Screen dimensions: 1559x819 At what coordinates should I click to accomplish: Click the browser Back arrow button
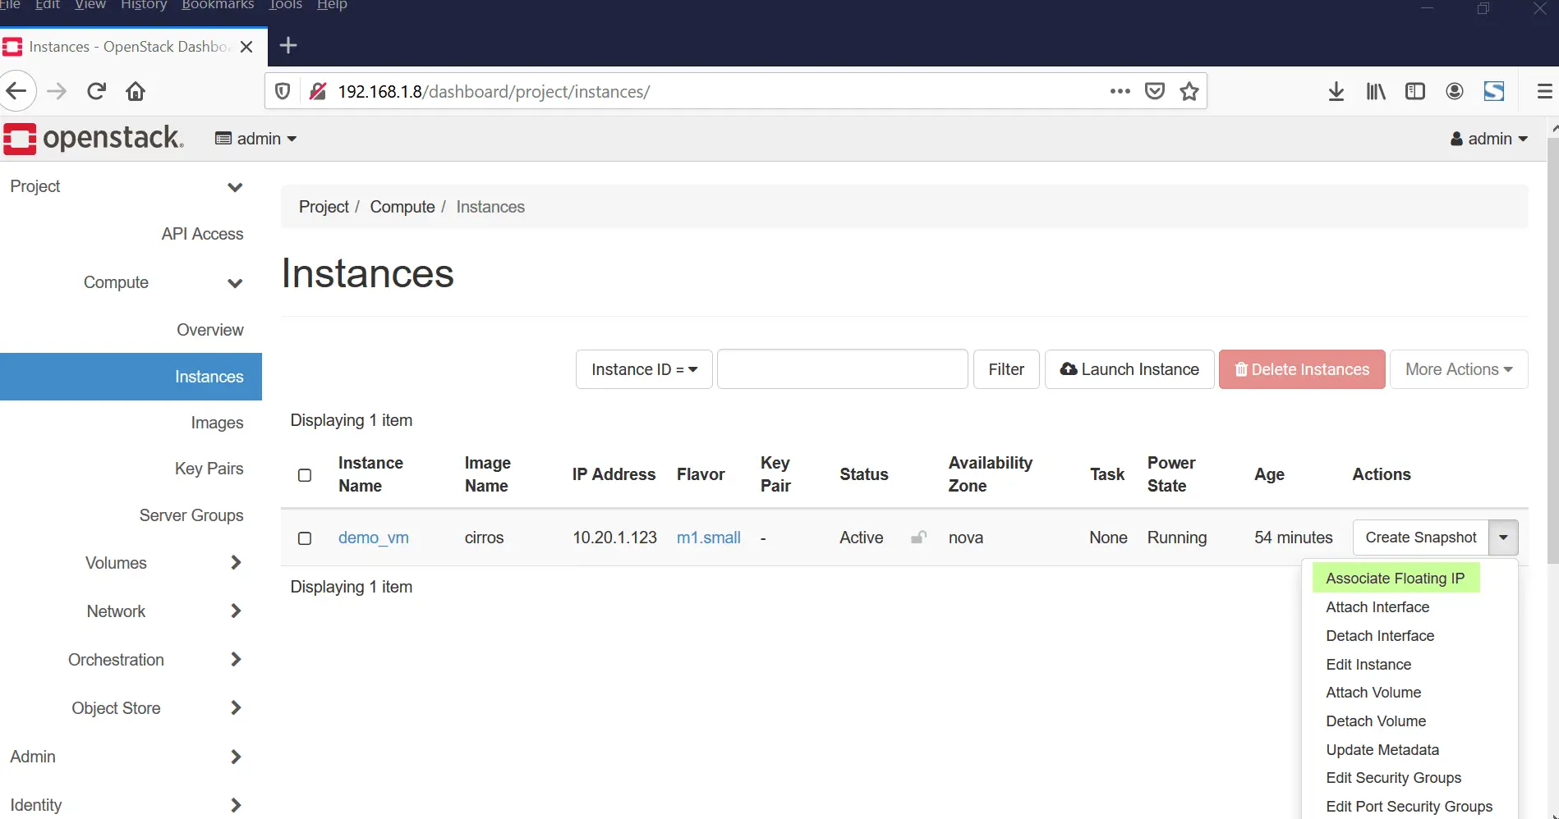16,91
